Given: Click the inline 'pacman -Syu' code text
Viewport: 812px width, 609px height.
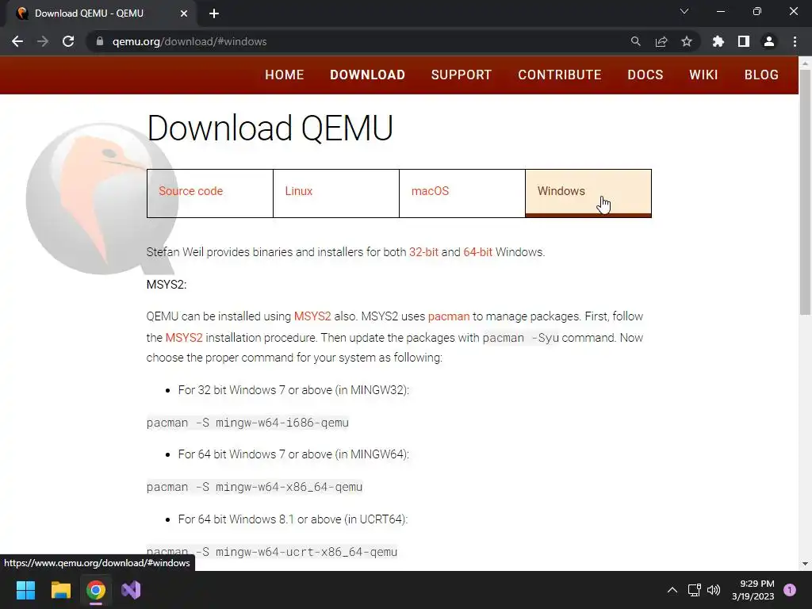Looking at the screenshot, I should click(x=520, y=338).
